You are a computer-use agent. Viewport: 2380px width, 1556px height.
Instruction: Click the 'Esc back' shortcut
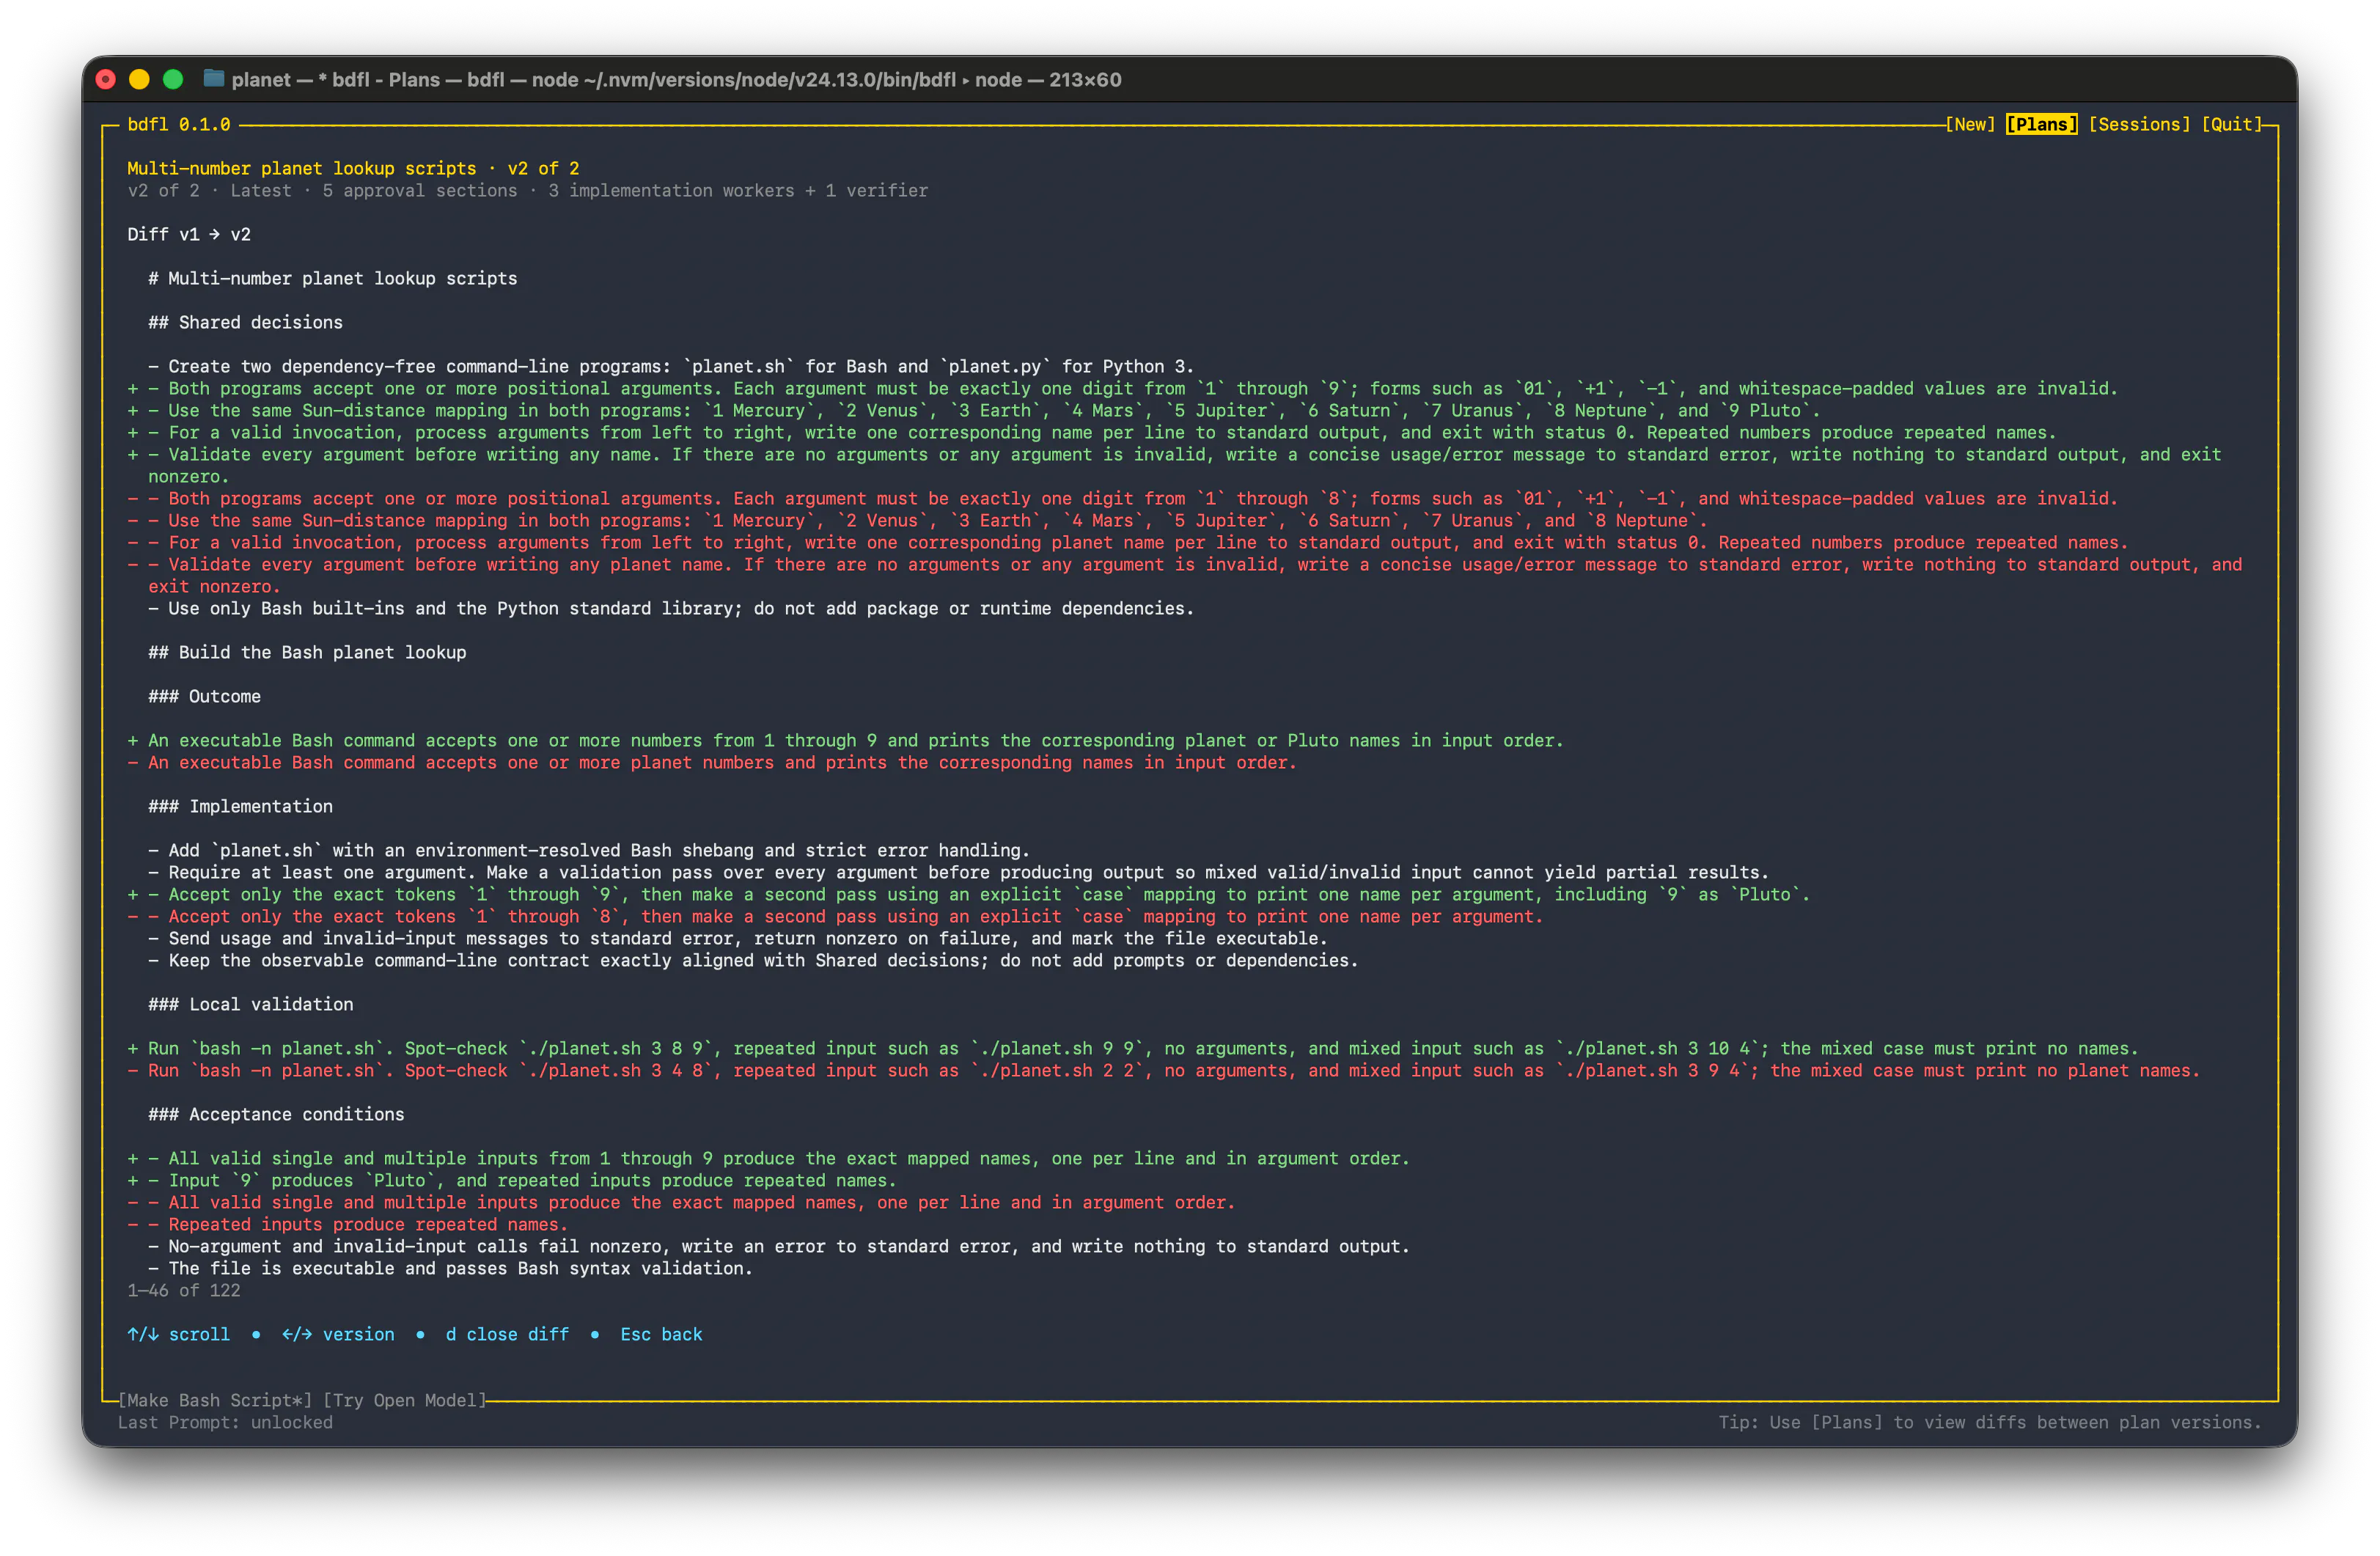point(661,1334)
